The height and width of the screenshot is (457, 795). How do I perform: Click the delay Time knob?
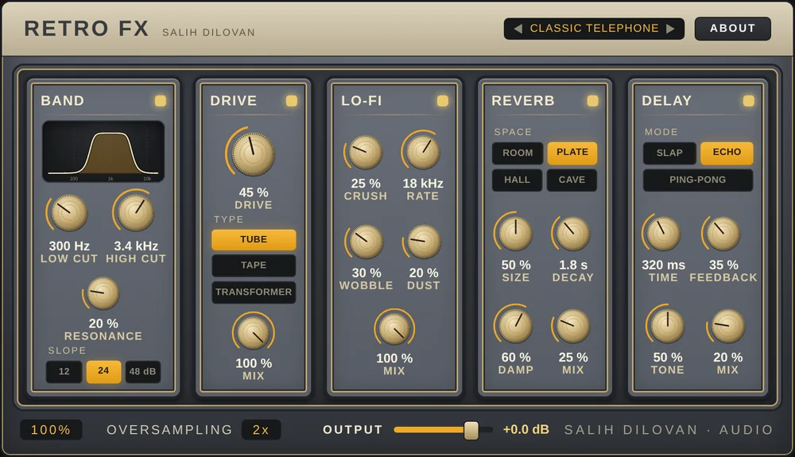click(x=663, y=234)
